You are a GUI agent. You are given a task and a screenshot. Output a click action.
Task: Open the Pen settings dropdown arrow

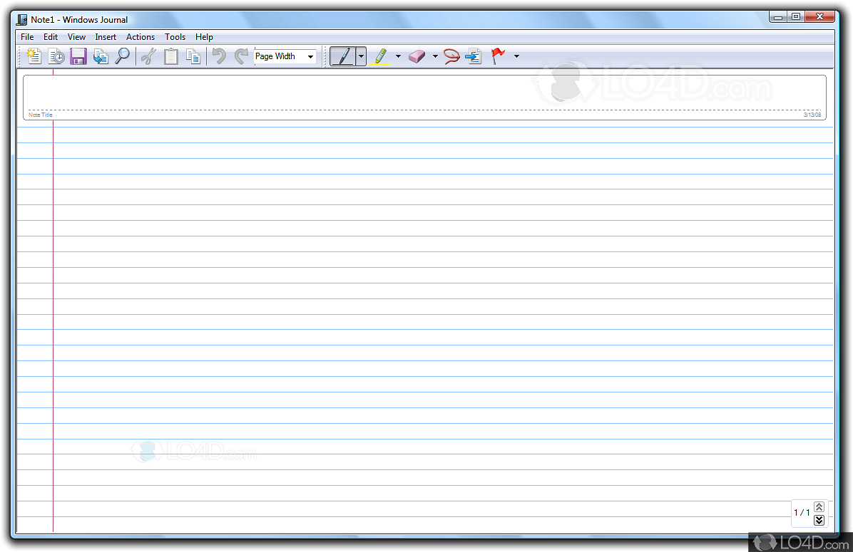point(361,56)
